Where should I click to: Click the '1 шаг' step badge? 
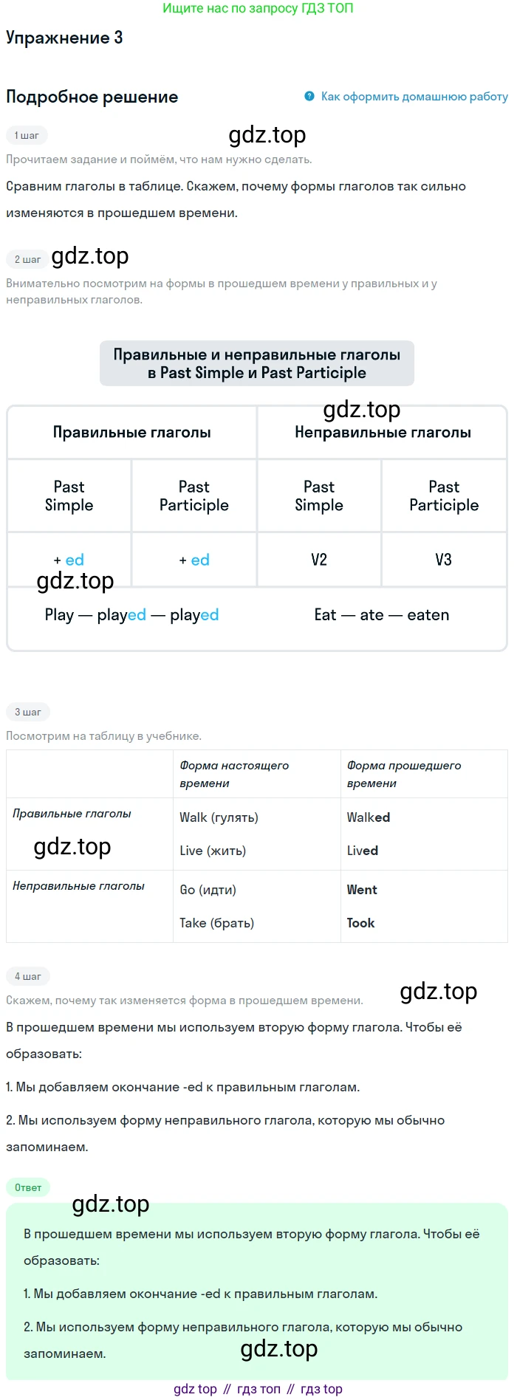tap(27, 135)
